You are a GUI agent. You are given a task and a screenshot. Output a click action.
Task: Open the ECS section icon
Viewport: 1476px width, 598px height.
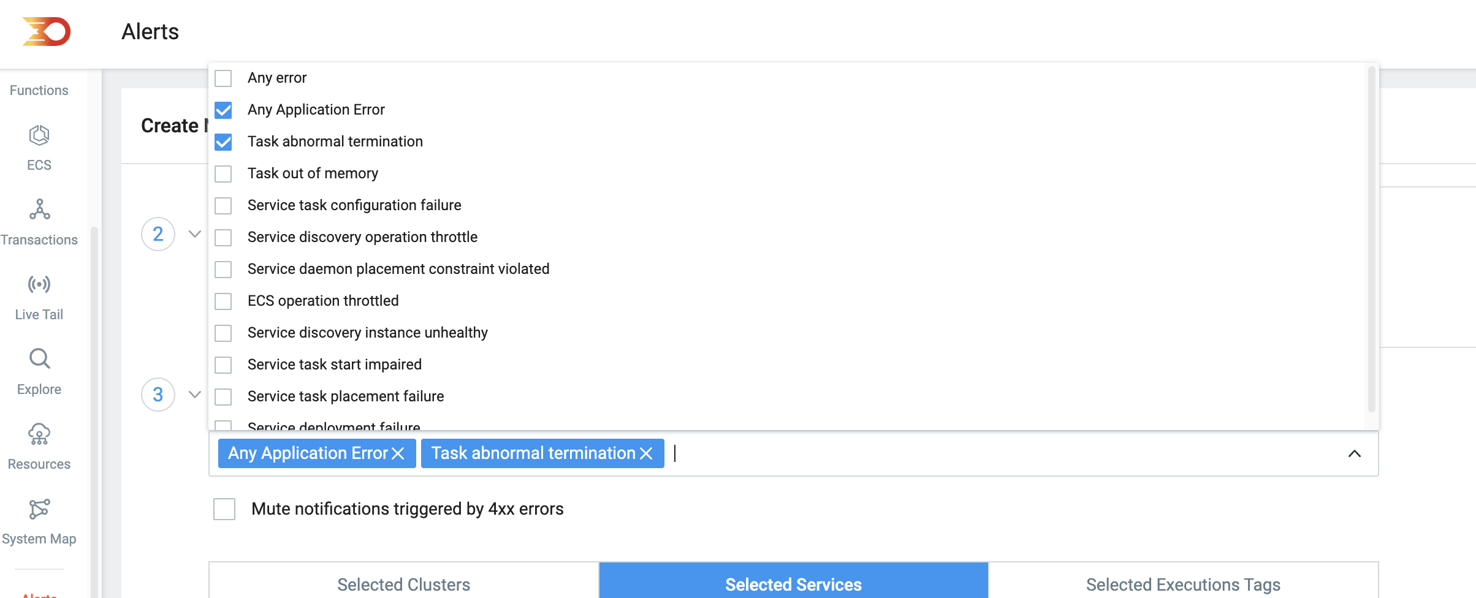(x=39, y=135)
